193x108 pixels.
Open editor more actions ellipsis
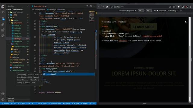coord(94,6)
